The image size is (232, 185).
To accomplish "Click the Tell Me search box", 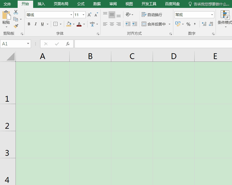I will 209,4.
